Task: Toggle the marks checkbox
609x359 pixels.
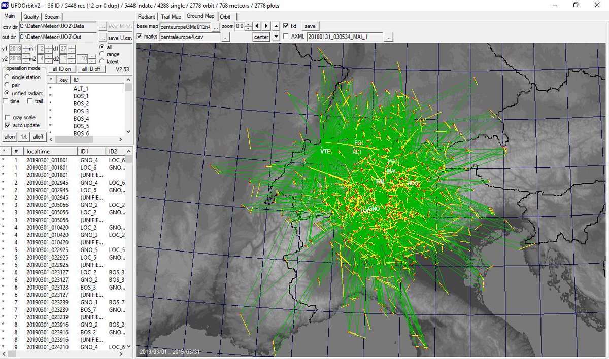Action: point(140,37)
